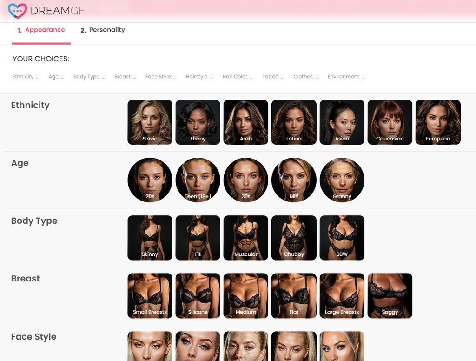Open the Appearance tab

(x=41, y=30)
